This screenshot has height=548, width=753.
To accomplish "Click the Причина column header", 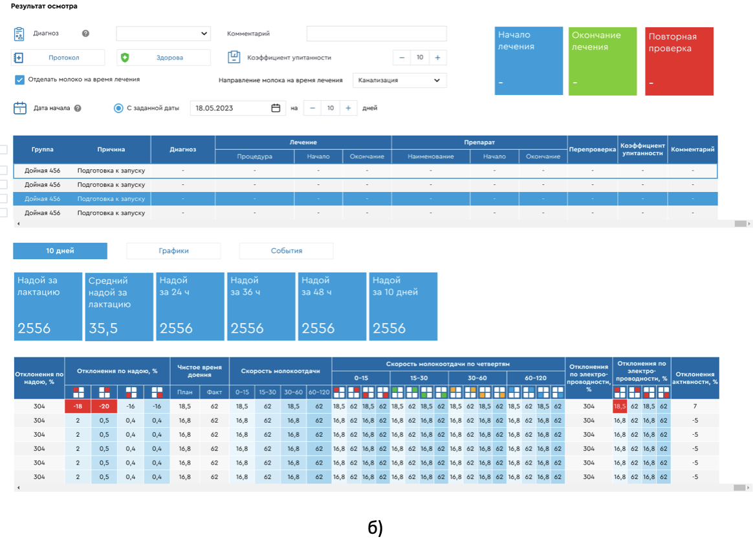I will (x=111, y=149).
